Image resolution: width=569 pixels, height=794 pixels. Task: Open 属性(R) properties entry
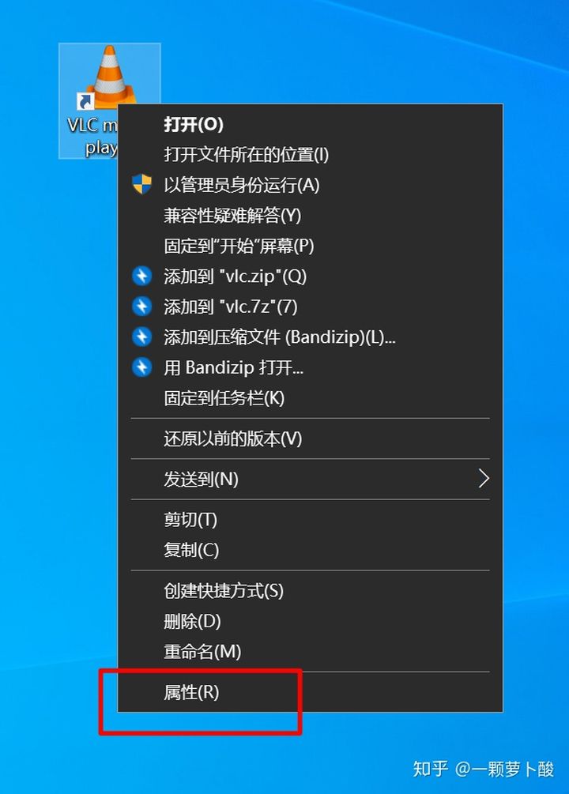point(310,692)
